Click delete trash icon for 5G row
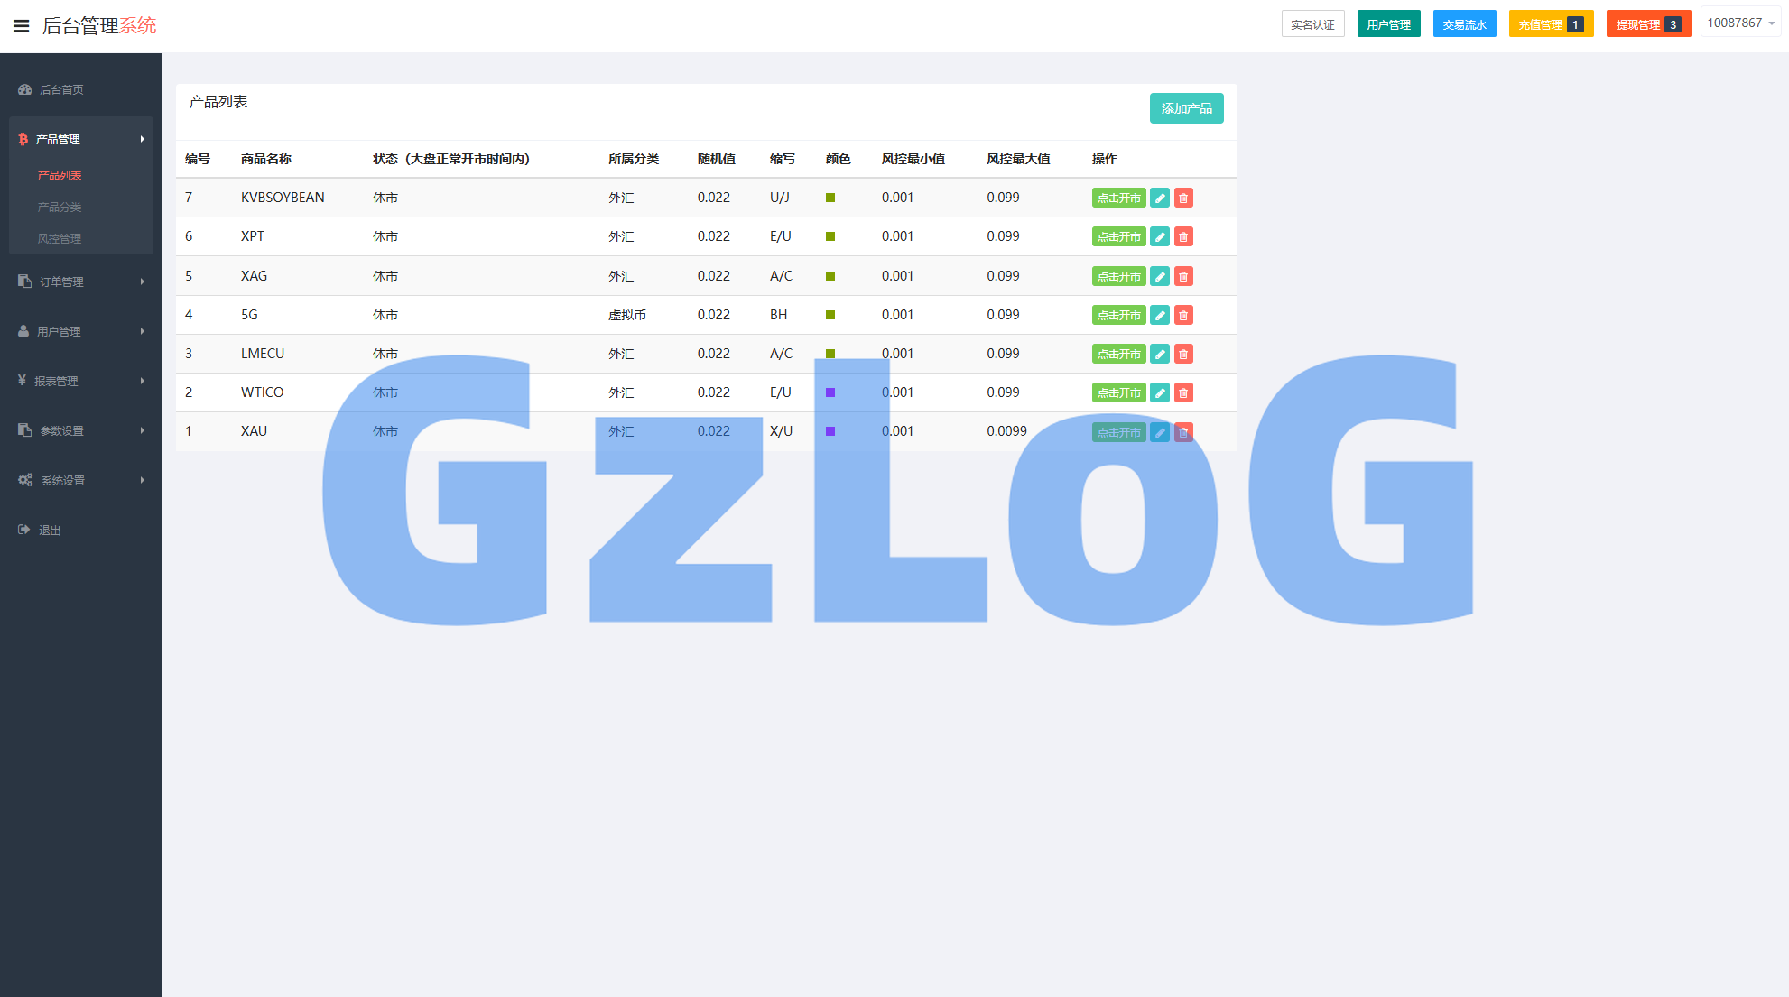The width and height of the screenshot is (1789, 997). pyautogui.click(x=1183, y=315)
